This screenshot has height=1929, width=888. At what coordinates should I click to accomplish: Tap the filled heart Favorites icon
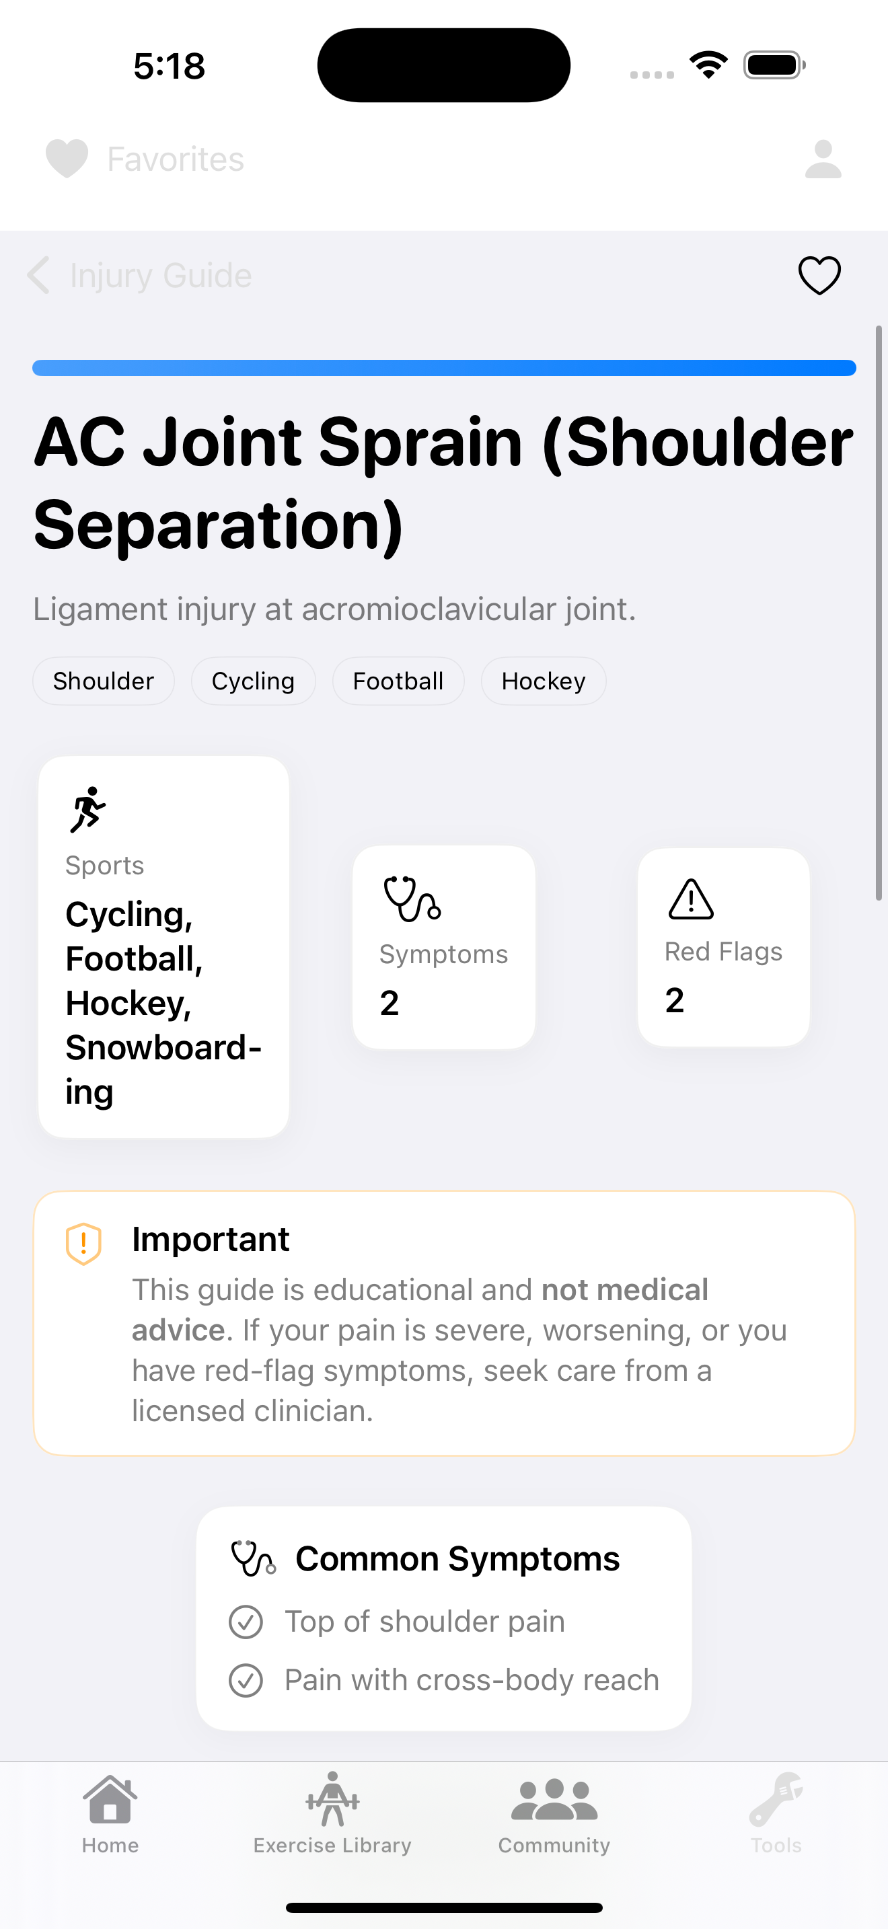pyautogui.click(x=67, y=159)
